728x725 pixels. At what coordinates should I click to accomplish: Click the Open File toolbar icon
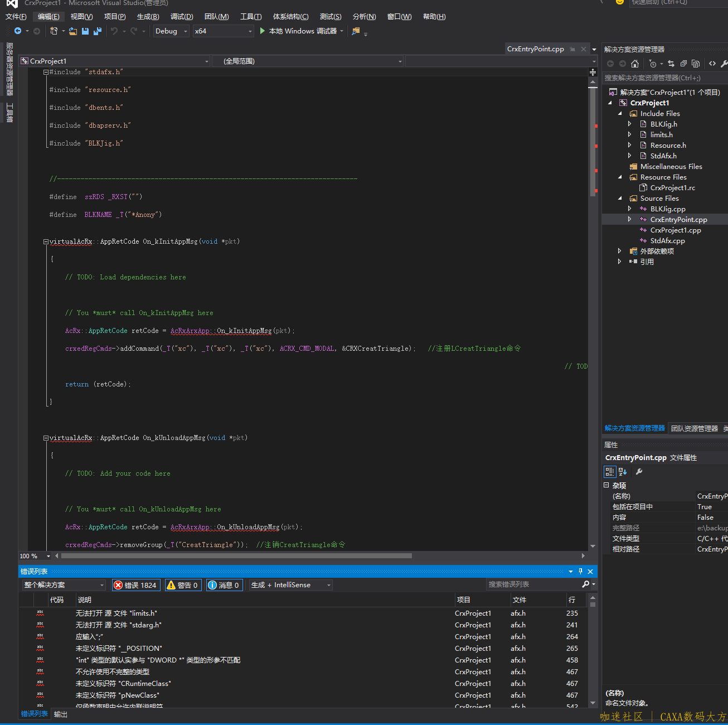click(x=73, y=31)
